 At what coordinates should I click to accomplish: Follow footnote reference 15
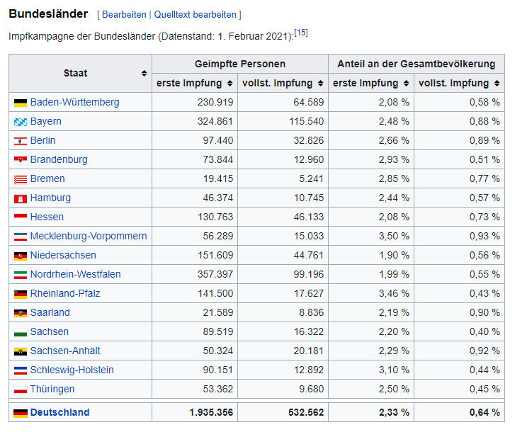tap(301, 33)
